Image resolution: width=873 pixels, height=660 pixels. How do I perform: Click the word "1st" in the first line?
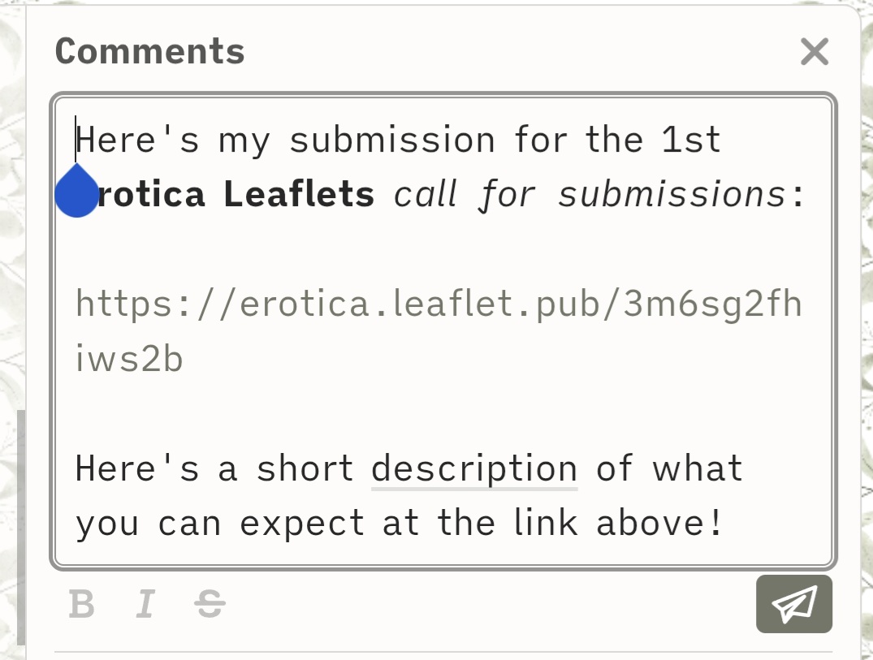(x=690, y=140)
